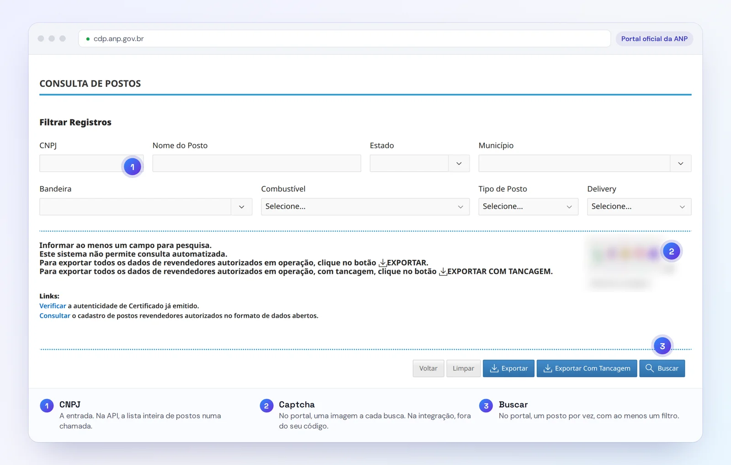731x465 pixels.
Task: Open the Bandeira dropdown chevron
Action: [242, 207]
